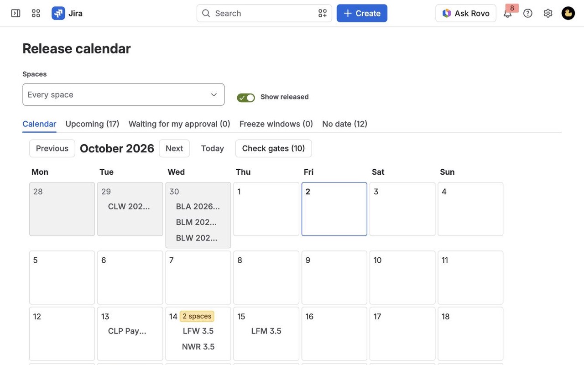The image size is (584, 365).
Task: Jump to Today in the calendar
Action: [x=213, y=148]
